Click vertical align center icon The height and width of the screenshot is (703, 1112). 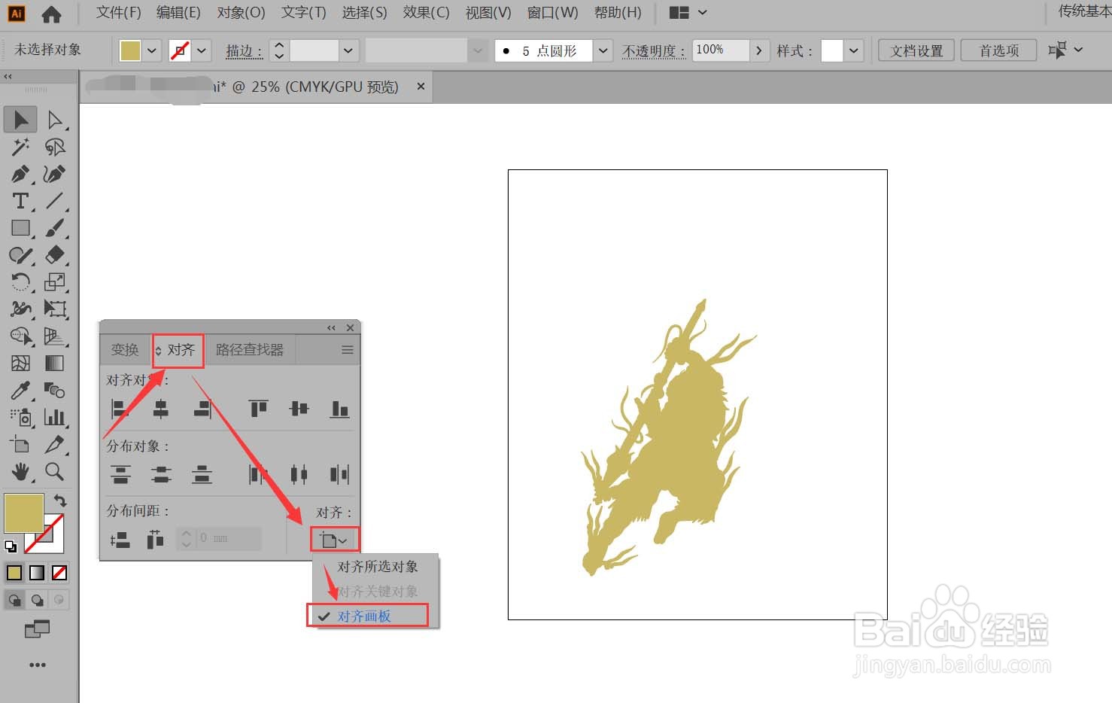tap(299, 409)
